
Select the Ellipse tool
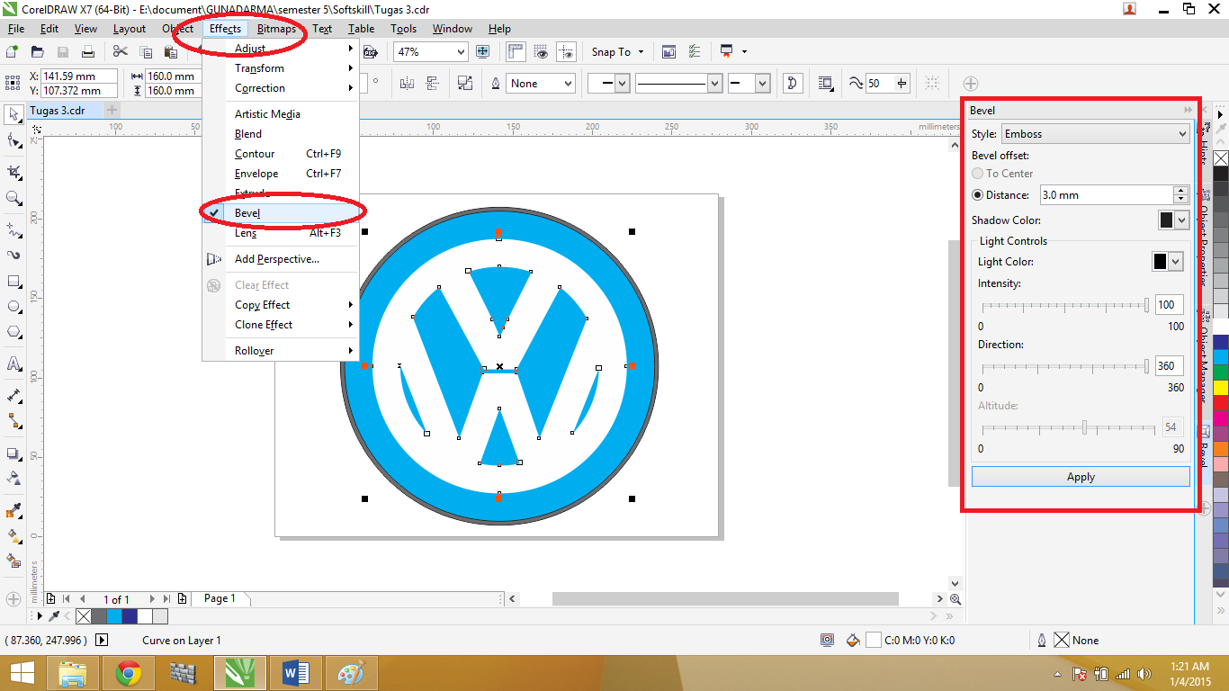click(13, 307)
